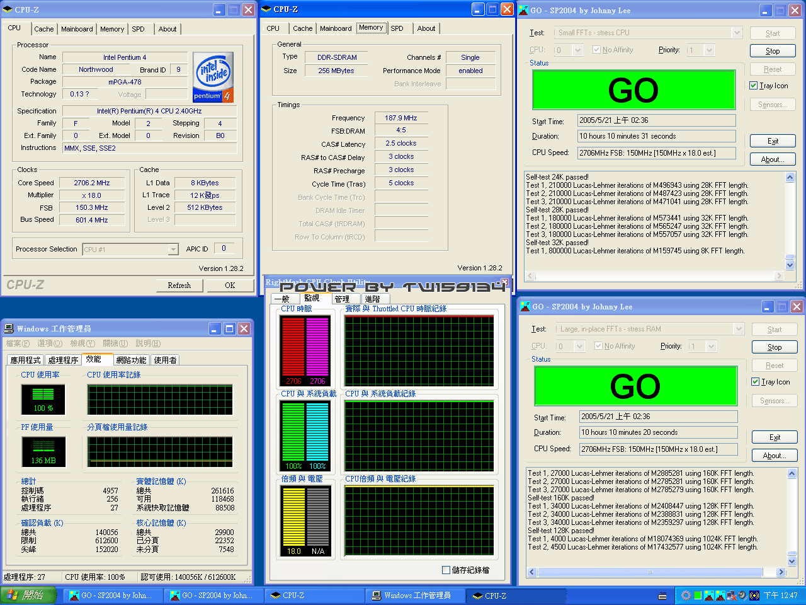Open the 檢視 menu in Task Manager
Screen dimensions: 806x605
(x=82, y=343)
